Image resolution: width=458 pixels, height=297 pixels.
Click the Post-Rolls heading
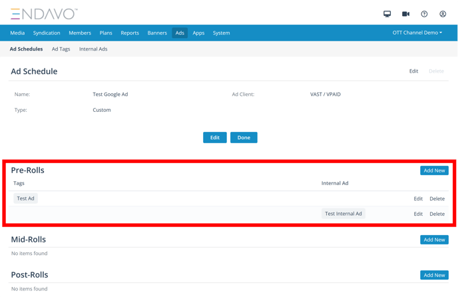[x=29, y=275]
